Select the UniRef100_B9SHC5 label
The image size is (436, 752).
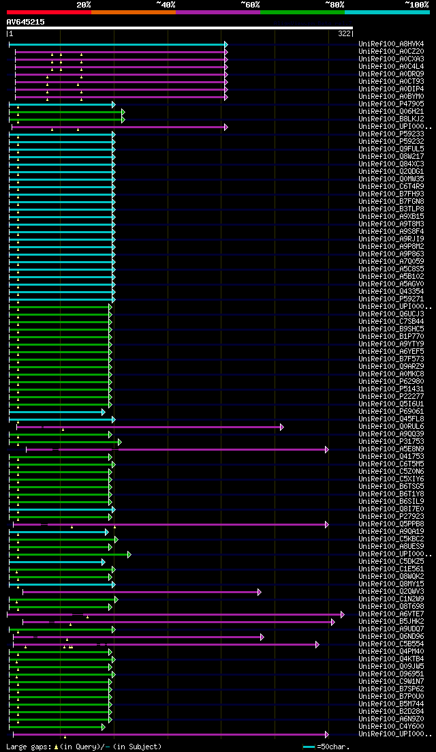[x=391, y=329]
